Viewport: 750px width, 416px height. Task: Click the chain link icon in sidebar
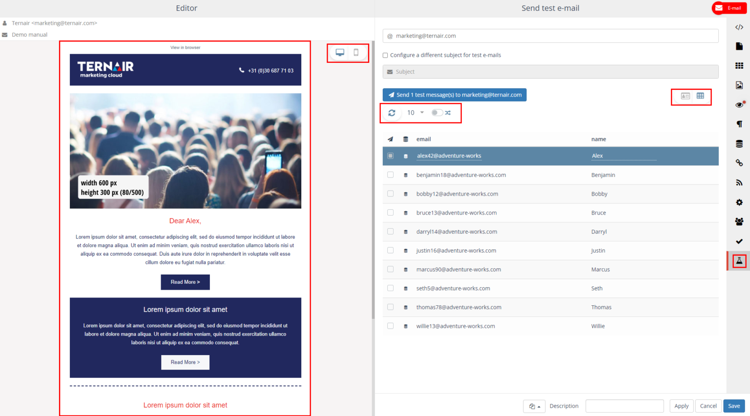pyautogui.click(x=739, y=163)
